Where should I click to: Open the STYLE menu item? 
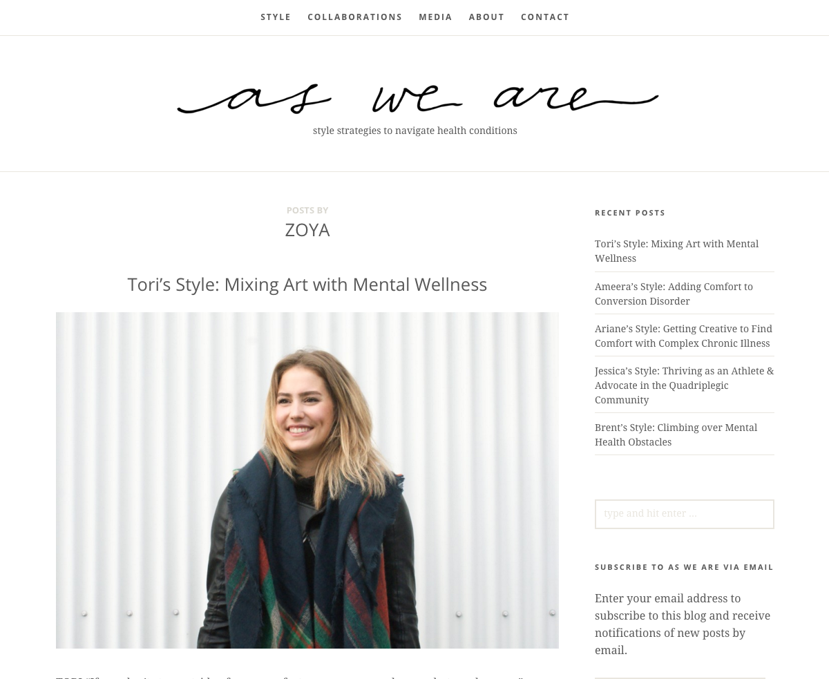276,17
